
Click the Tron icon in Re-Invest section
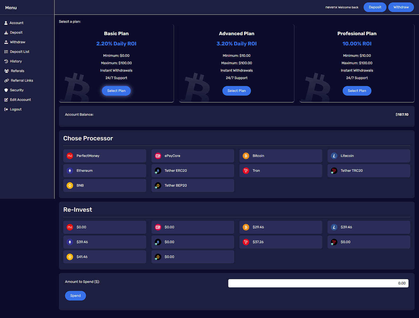pyautogui.click(x=246, y=242)
